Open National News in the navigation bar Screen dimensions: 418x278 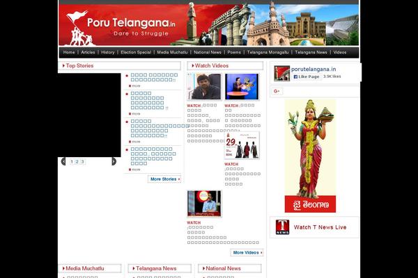click(208, 52)
